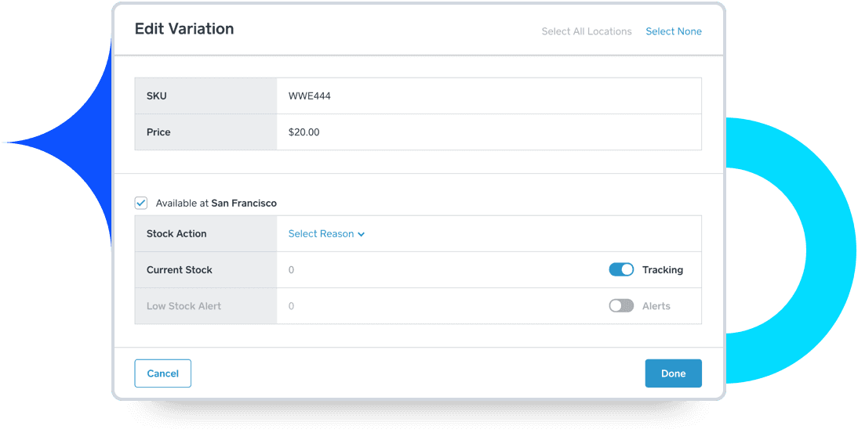Click the Select All Locations link
The width and height of the screenshot is (858, 440).
[x=586, y=31]
